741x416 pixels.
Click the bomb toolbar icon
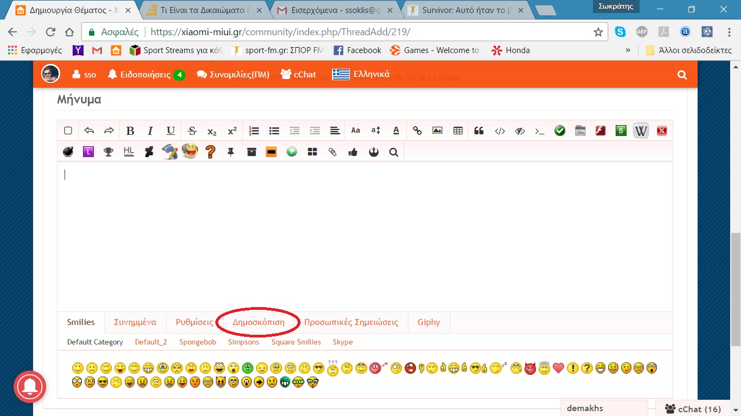pyautogui.click(x=68, y=152)
